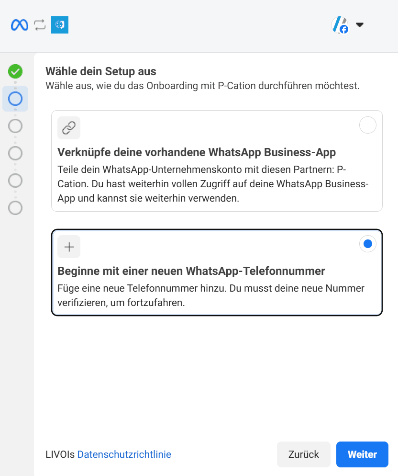Viewport: 398px width, 476px height.
Task: Click the plus icon on the new phone number card
Action: click(x=69, y=247)
